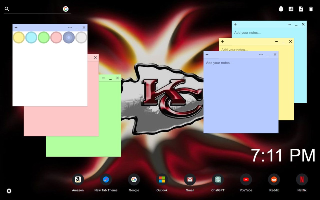Viewport: 320px width, 200px height.
Task: Open the settings gear icon
Action: click(9, 191)
